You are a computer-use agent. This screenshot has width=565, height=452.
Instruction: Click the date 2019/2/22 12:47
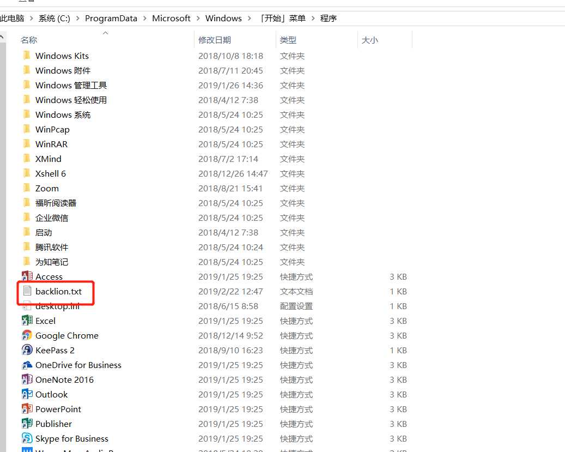coord(230,291)
